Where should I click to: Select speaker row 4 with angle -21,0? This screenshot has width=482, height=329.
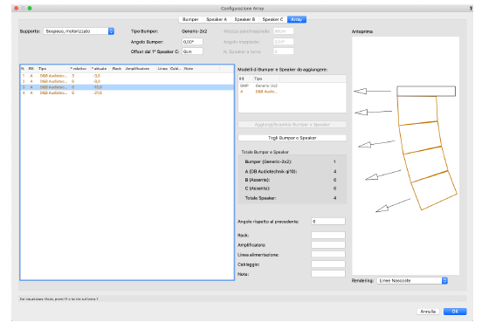[x=127, y=93]
